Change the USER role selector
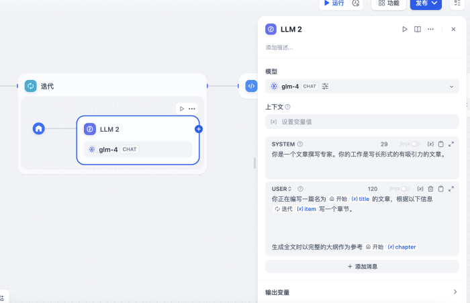Viewport: 470px width, 303px height. point(282,189)
